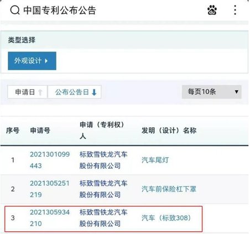The height and width of the screenshot is (234, 250).
Task: Sort results by 公布公告日
Action: click(x=74, y=92)
